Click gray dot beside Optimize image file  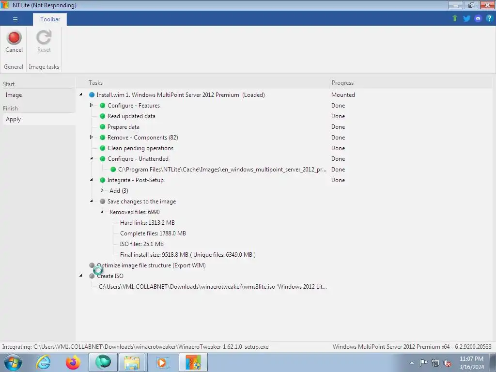point(92,265)
